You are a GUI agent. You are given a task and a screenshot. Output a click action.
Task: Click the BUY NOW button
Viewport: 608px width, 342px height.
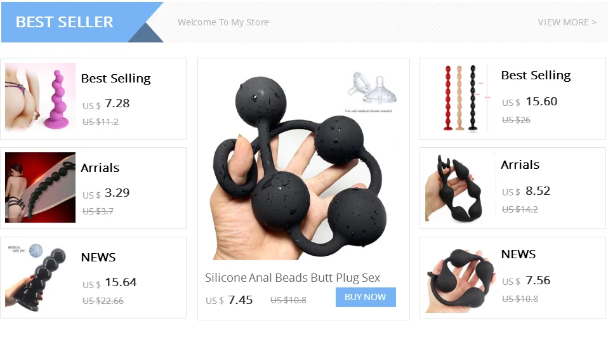coord(366,297)
